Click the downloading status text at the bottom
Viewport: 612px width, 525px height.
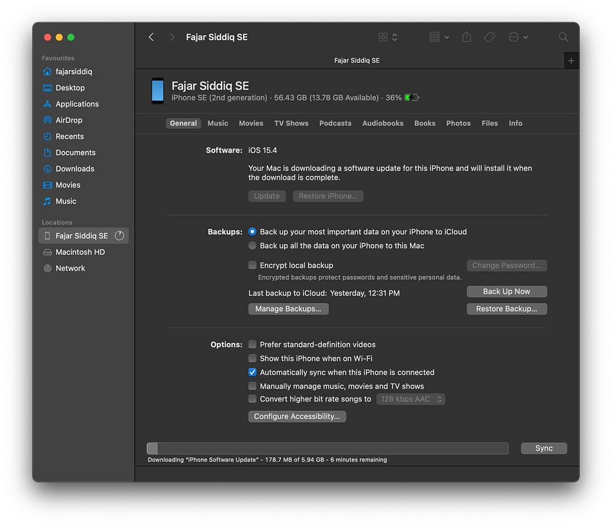click(267, 460)
